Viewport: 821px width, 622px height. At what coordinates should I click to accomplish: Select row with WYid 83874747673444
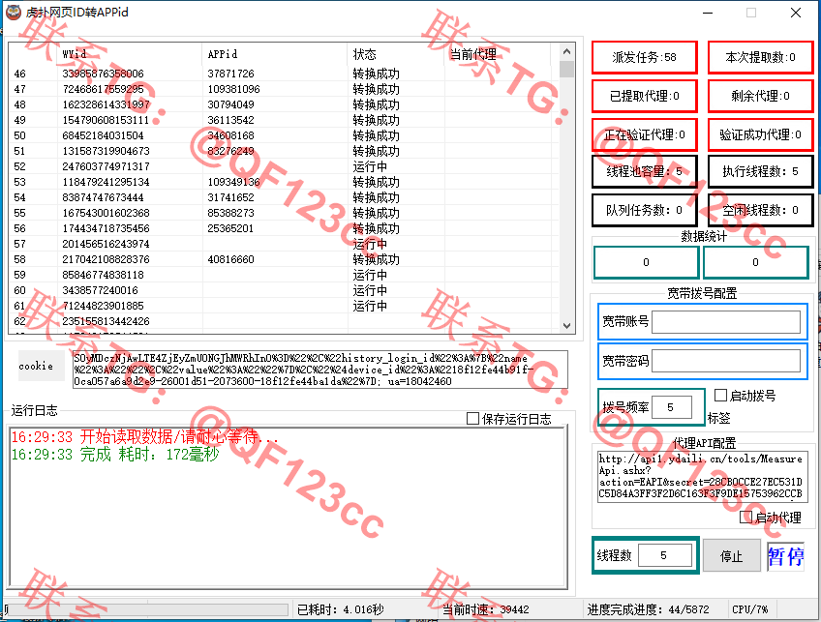(x=284, y=197)
